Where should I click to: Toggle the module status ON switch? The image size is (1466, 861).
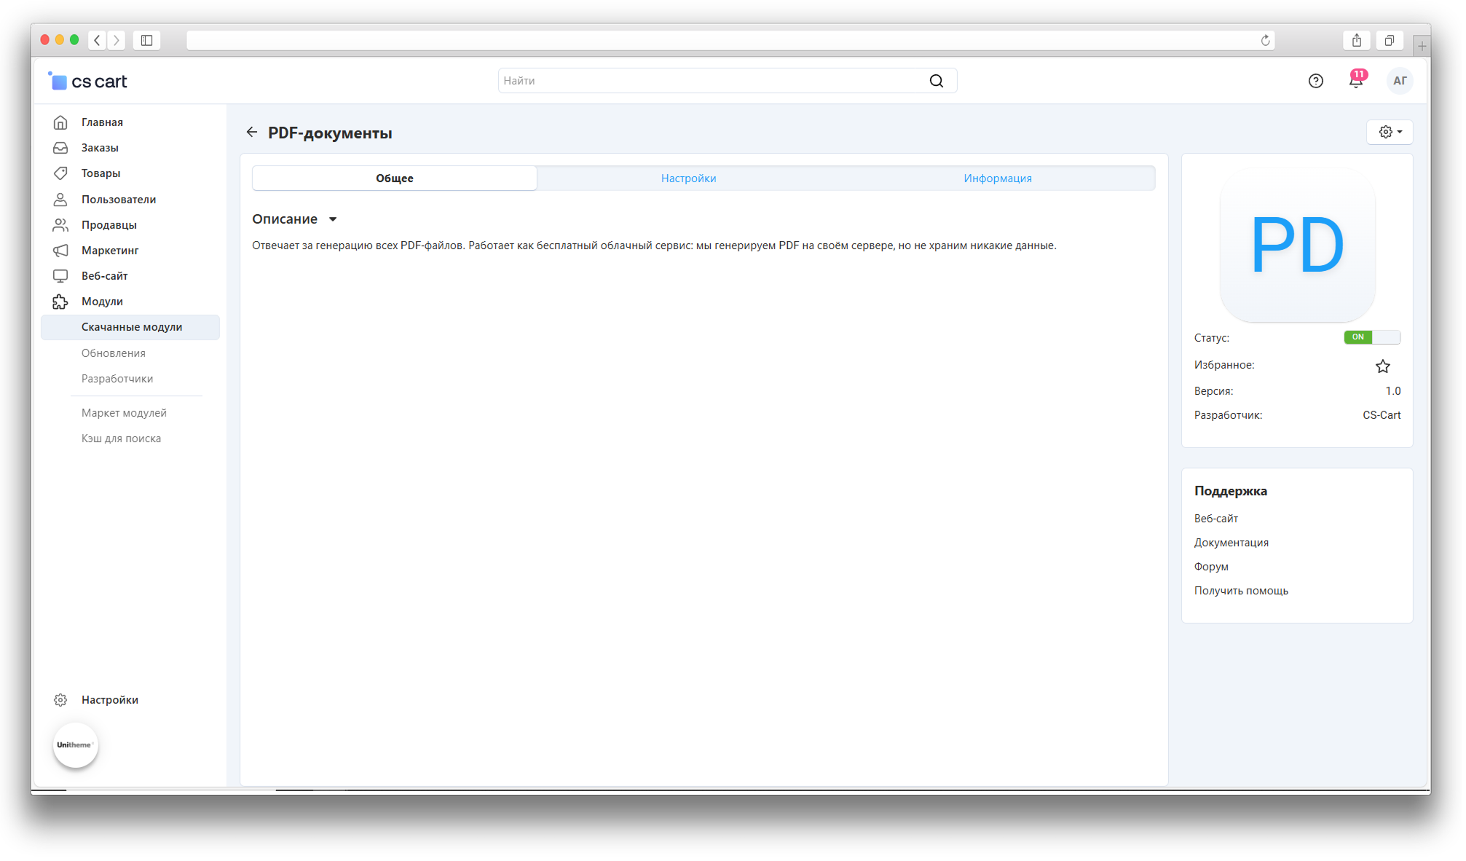(1371, 337)
